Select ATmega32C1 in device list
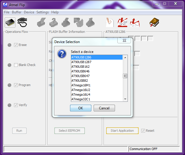The image size is (185, 155). (x=97, y=99)
